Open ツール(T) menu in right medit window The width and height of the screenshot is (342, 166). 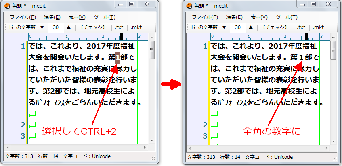[287, 17]
